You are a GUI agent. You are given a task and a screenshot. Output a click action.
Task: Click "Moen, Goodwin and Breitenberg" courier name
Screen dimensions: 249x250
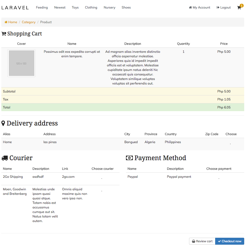pyautogui.click(x=15, y=192)
